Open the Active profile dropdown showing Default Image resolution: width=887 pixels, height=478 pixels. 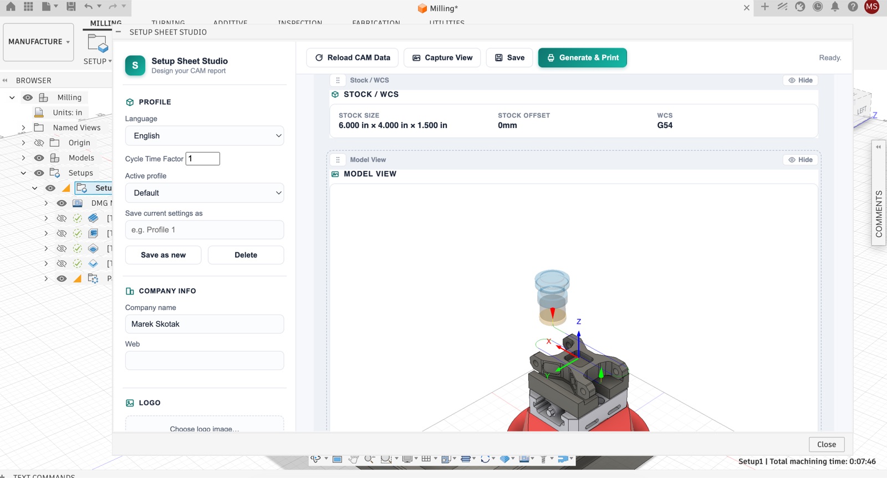point(205,193)
